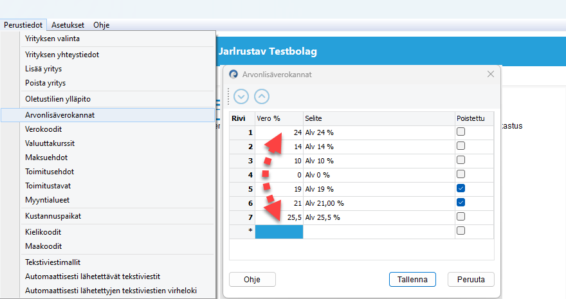Select the Selite cell for Alv 14 %
566x299 pixels.
point(379,146)
